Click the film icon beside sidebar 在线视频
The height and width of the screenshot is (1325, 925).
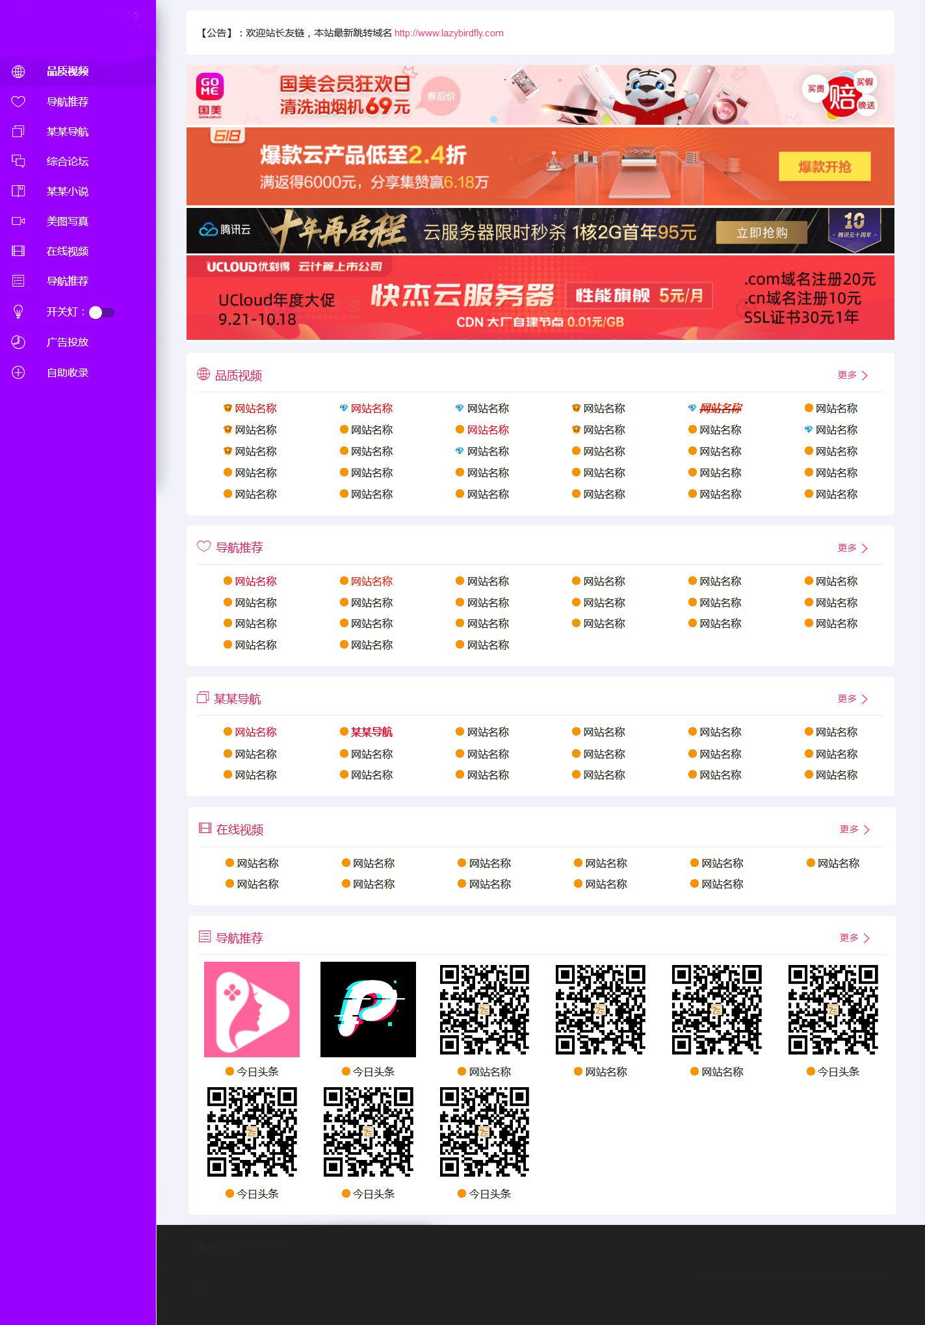18,251
